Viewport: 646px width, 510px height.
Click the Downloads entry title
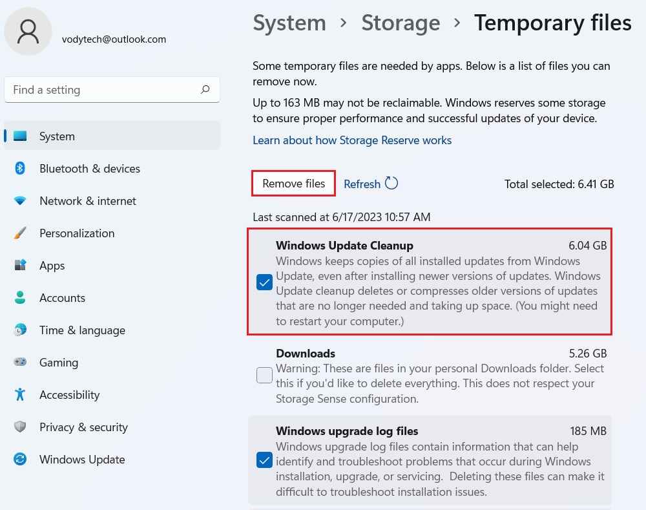tap(306, 354)
